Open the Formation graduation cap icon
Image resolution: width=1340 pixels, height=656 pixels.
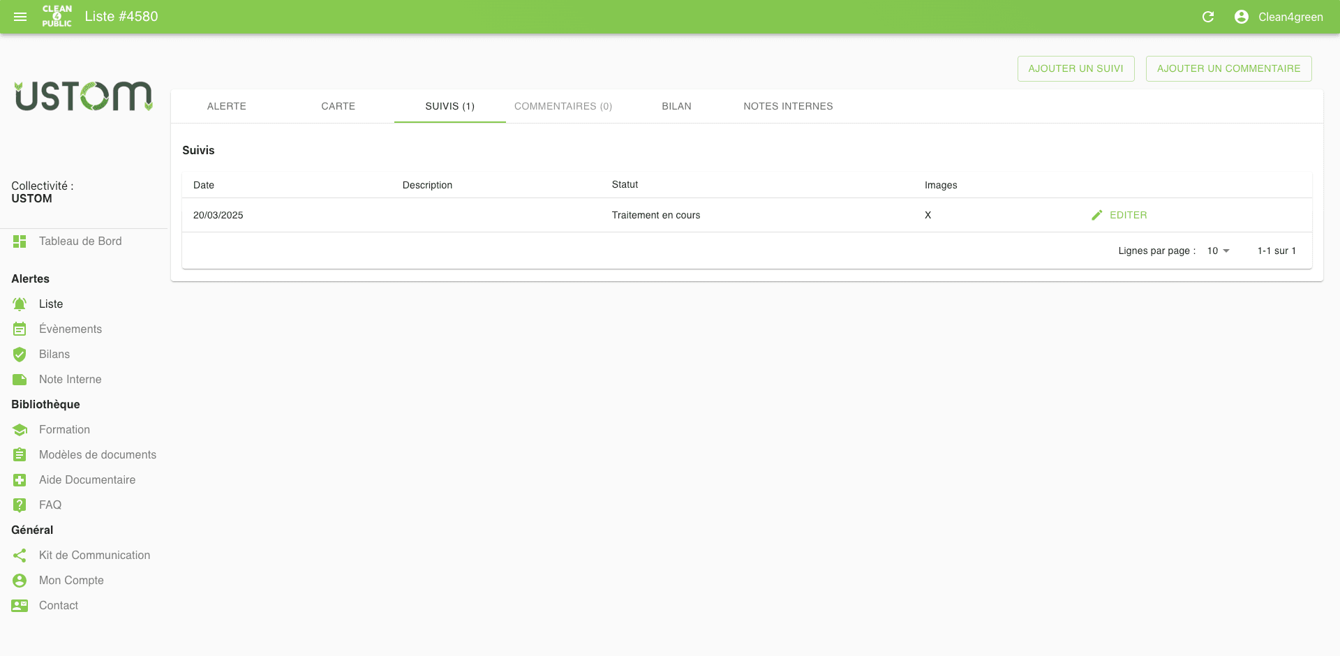pyautogui.click(x=20, y=430)
